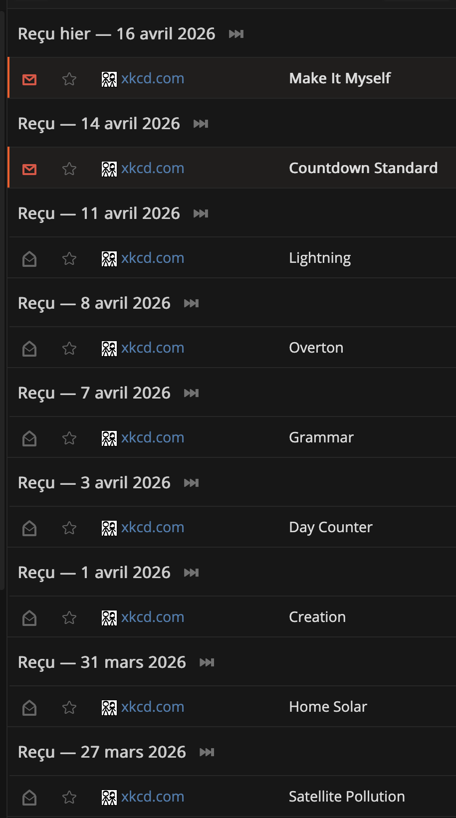
Task: Star the 'Satellite Pollution' article
Action: click(x=69, y=797)
